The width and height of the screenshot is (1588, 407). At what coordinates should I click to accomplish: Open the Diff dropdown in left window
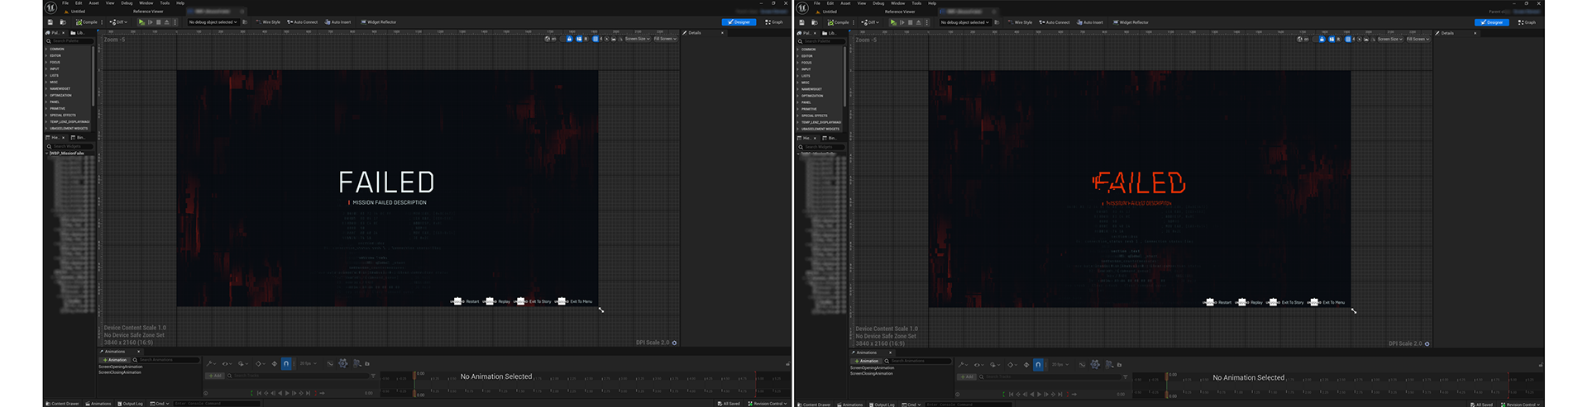[x=118, y=22]
